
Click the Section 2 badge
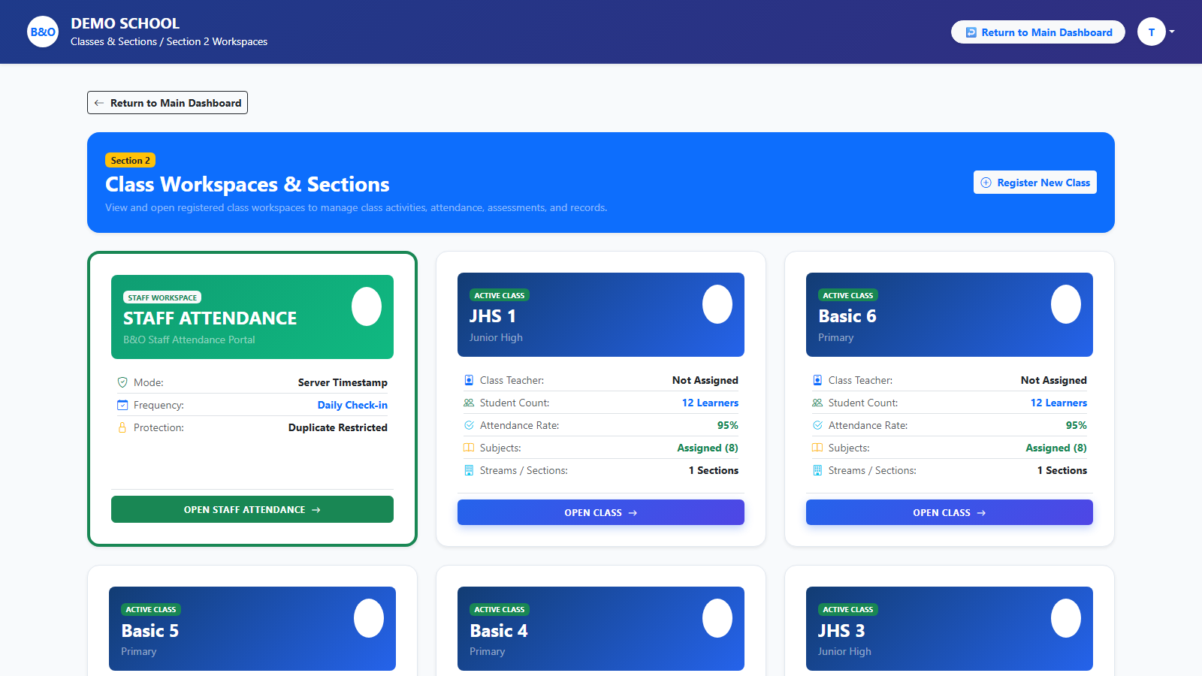131,161
